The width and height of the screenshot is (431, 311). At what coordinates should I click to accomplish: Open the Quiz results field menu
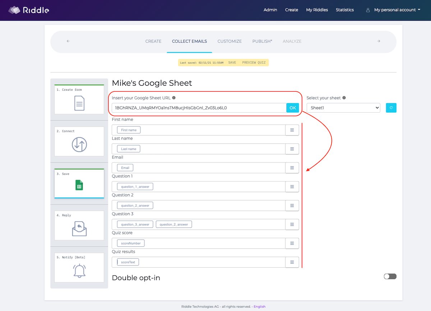click(x=292, y=262)
